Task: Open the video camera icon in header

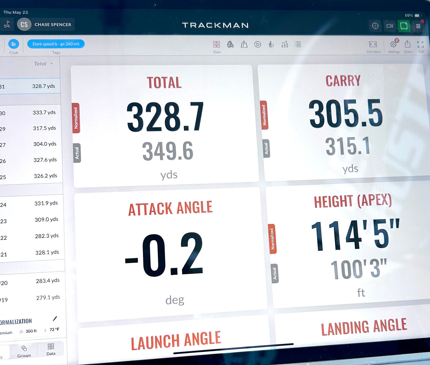Action: [390, 26]
